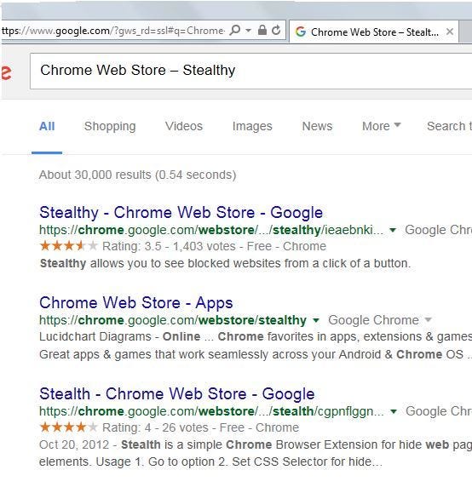472x493 pixels.
Task: Click the Google favicon on the browser tab
Action: click(301, 32)
